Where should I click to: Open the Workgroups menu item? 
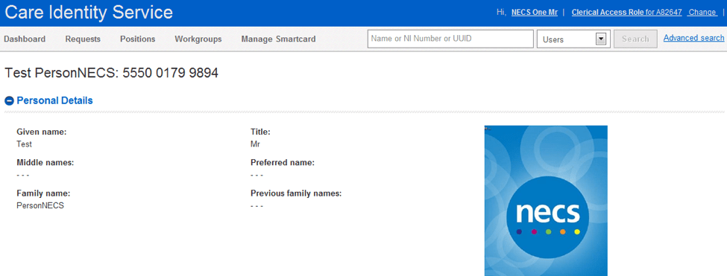tap(198, 39)
